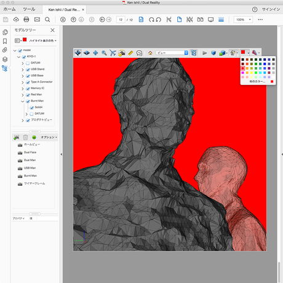Screen dimensions: 283x283
Task: Create a new view with camera icon
Action: [16, 137]
